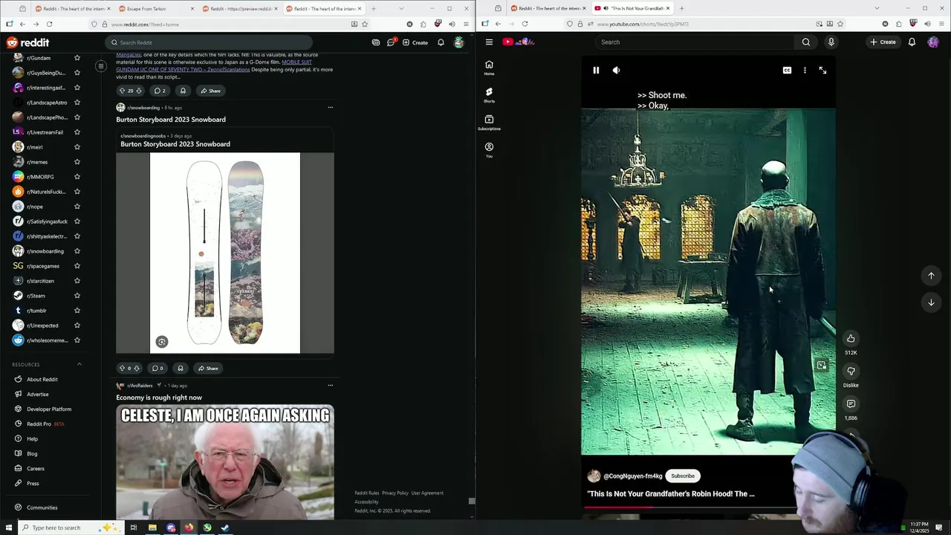This screenshot has width=951, height=535.
Task: Click Share on the Burton Storyboard post
Action: click(x=208, y=368)
